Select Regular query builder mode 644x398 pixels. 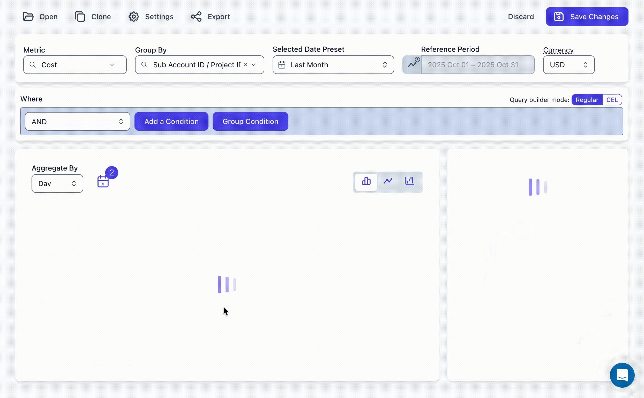coord(587,99)
